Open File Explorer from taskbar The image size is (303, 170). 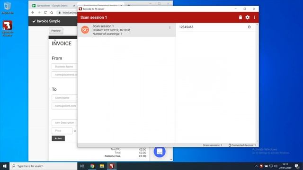point(102,166)
